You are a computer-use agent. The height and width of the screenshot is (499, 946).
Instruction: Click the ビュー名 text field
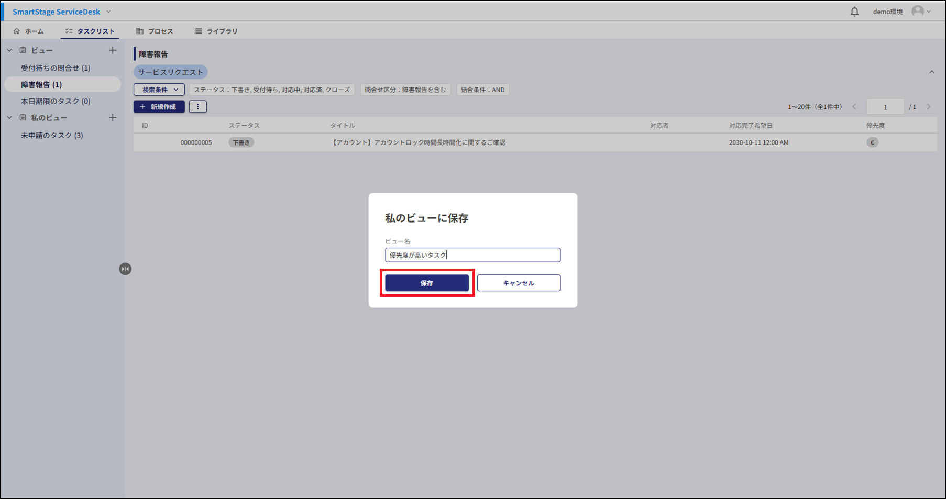point(472,255)
